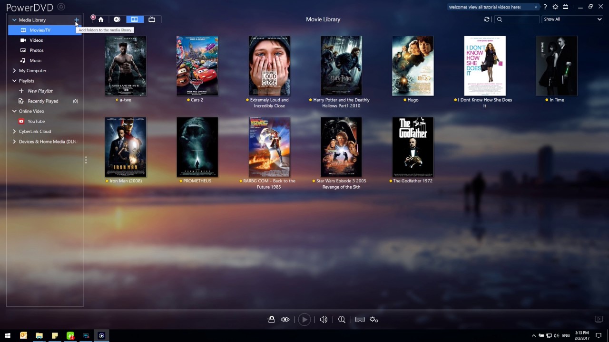
Task: Show hidden system tray icons
Action: point(533,336)
